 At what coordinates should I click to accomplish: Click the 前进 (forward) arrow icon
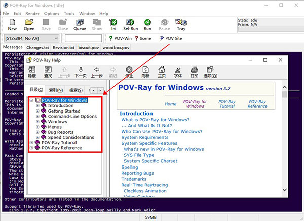(x=113, y=70)
